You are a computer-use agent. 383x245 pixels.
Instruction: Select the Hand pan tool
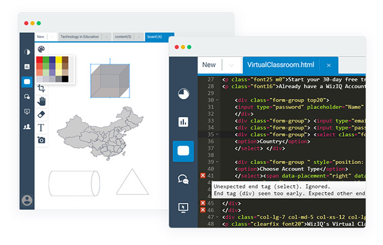tap(41, 101)
